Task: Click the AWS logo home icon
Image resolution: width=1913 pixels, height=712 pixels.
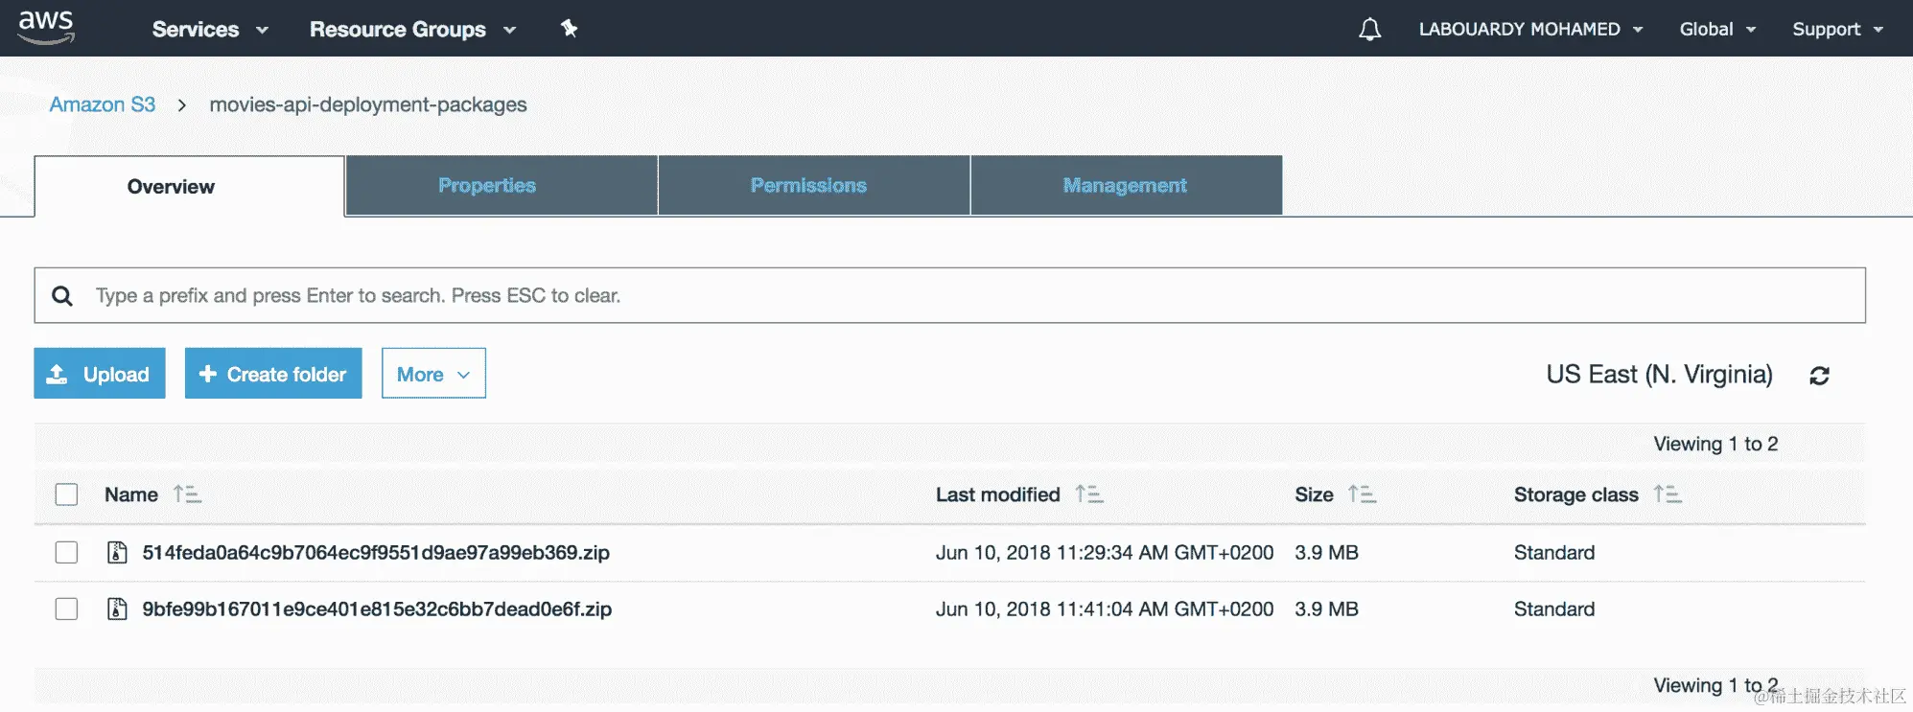Action: pos(45,28)
